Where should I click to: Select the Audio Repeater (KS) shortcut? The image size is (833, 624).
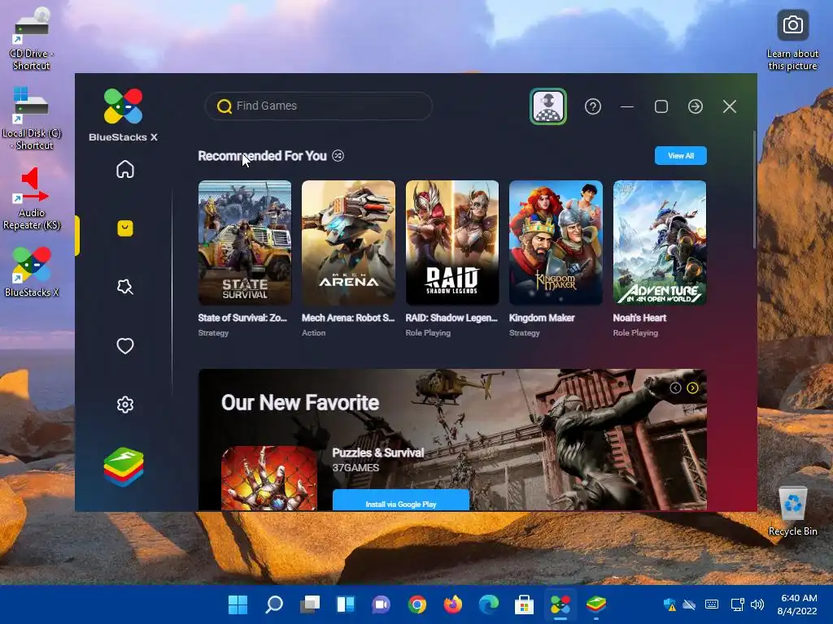tap(32, 198)
